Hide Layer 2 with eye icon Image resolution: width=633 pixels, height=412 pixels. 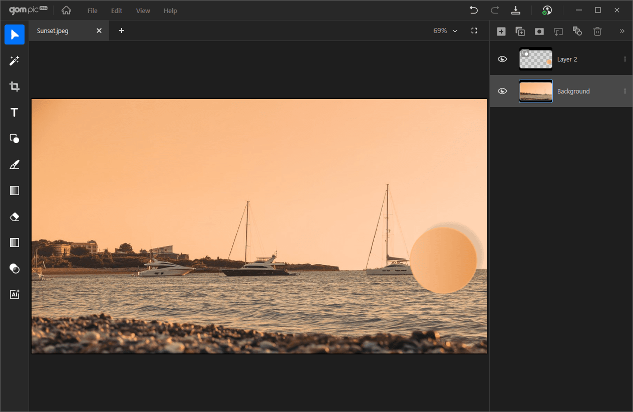click(x=502, y=59)
